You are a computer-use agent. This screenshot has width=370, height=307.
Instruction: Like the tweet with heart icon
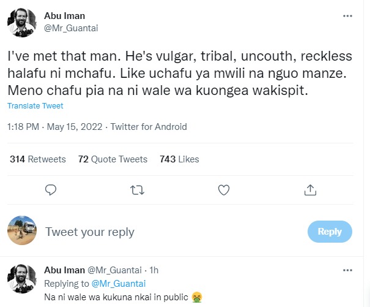pos(224,190)
